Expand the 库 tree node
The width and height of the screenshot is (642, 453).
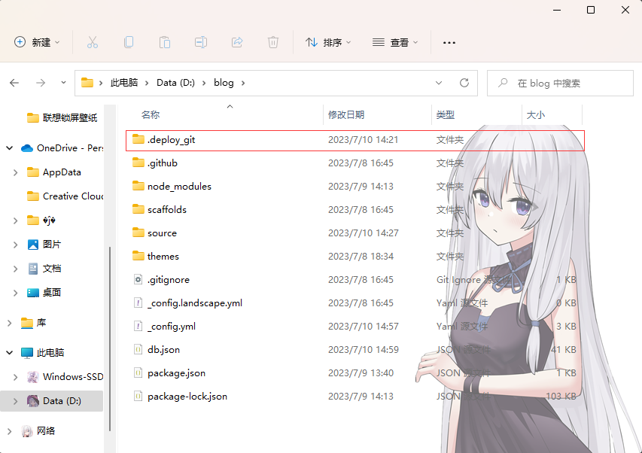[x=10, y=323]
